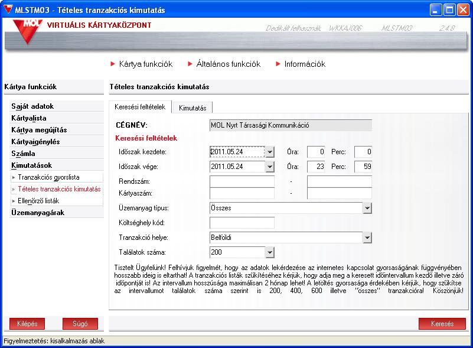Focus the end Óra field showing 23
473x348 pixels.
316,167
